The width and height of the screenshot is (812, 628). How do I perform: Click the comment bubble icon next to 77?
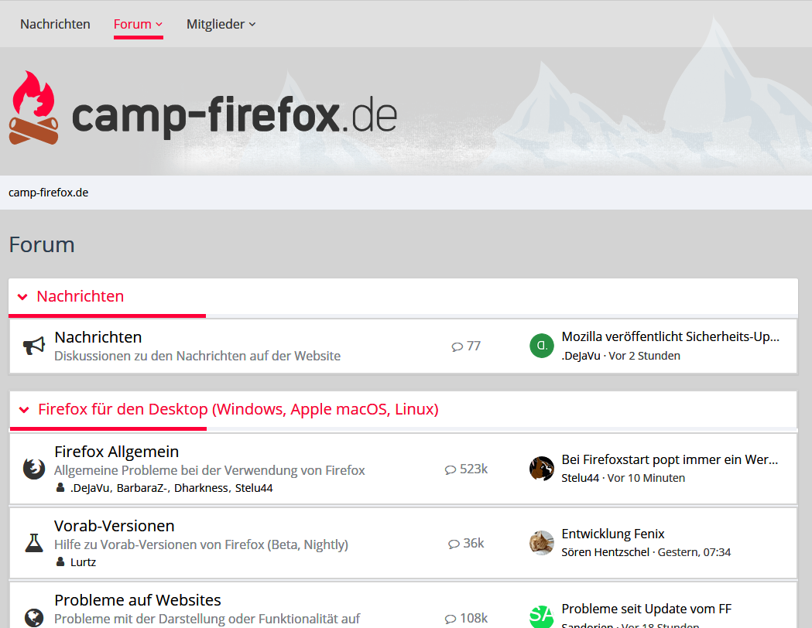tap(457, 346)
